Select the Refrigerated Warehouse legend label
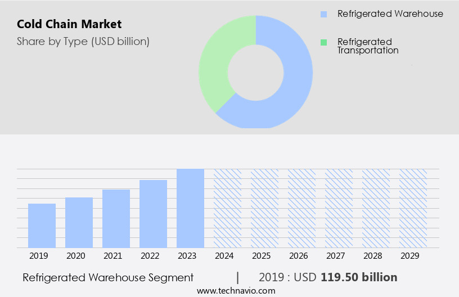The width and height of the screenshot is (459, 297). coord(390,14)
